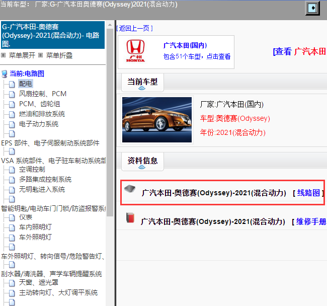
Task: Open EPS 部件、电子伺服制动系统部件
Action: coord(50,143)
